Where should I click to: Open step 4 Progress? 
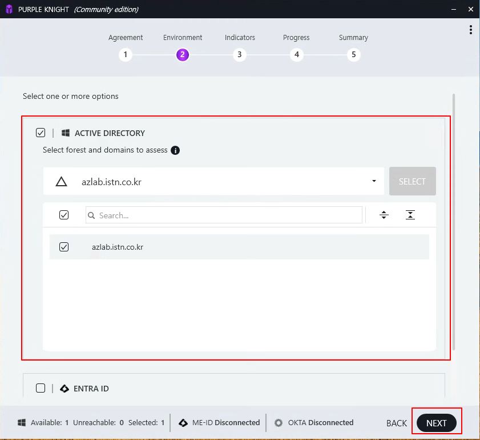tap(297, 54)
